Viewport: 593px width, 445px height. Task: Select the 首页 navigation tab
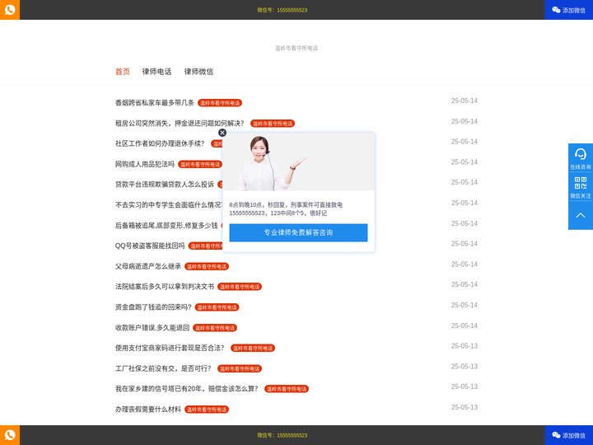[x=123, y=72]
